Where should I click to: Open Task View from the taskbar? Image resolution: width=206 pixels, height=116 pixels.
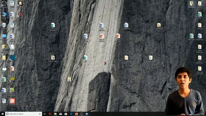[45, 114]
